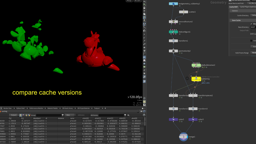Toggle detail mode in geometry spreadsheet

(x=29, y=115)
